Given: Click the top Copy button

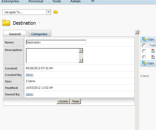Looking at the screenshot, I should pos(148,40).
